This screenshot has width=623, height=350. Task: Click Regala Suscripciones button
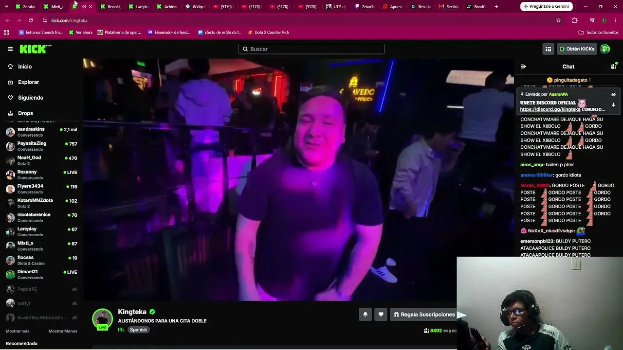coord(423,315)
